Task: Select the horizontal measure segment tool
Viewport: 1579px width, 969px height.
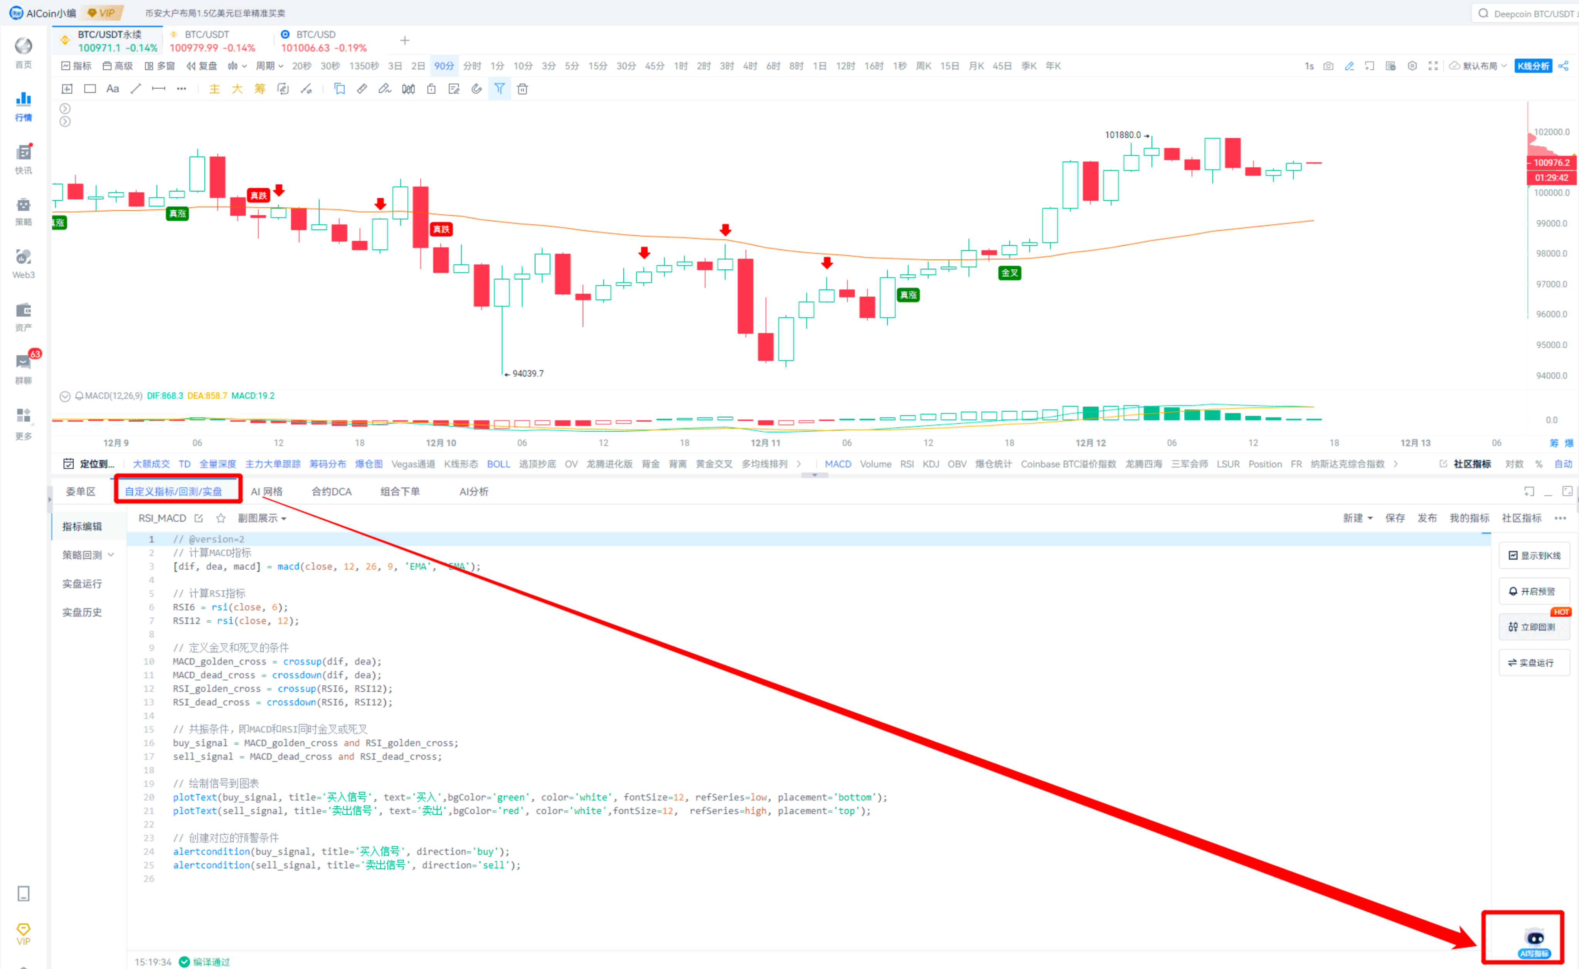Action: [x=158, y=89]
